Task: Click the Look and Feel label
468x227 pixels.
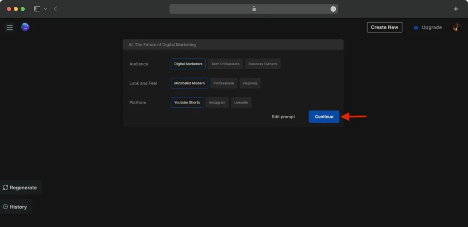Action: coord(143,83)
